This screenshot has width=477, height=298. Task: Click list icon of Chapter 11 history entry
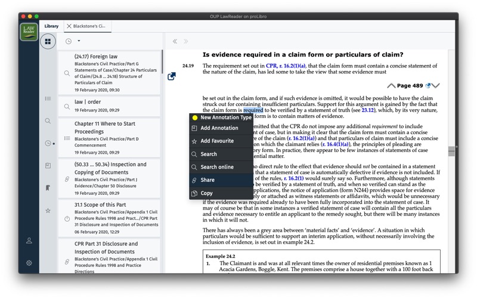(x=67, y=138)
